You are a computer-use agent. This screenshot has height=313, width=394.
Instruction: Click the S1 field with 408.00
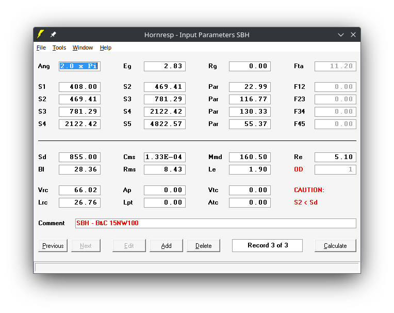pyautogui.click(x=79, y=87)
